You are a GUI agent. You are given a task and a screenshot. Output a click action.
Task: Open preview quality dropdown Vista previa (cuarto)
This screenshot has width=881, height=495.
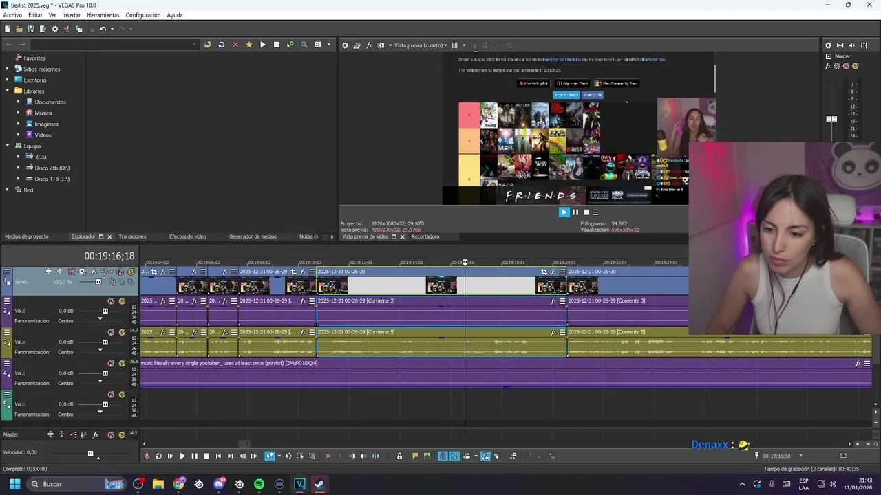coord(419,45)
